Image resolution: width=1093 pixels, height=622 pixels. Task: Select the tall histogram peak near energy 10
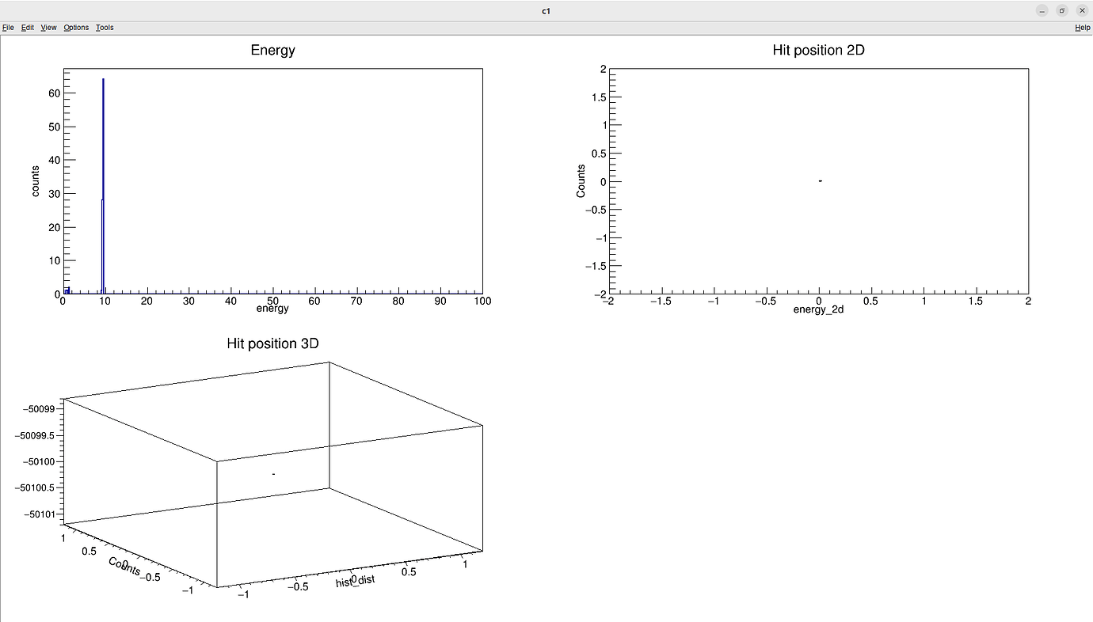(103, 186)
